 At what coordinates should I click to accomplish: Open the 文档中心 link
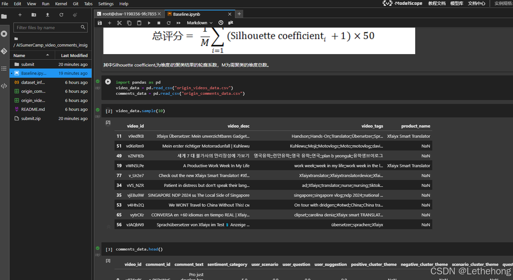click(477, 3)
